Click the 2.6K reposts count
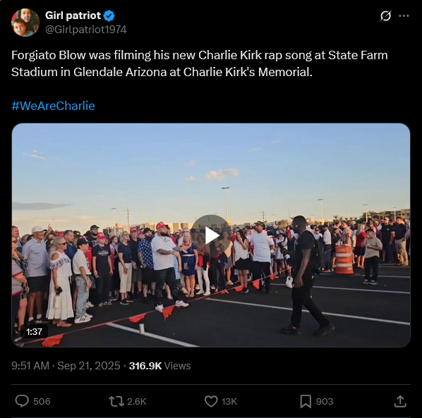 tap(136, 401)
